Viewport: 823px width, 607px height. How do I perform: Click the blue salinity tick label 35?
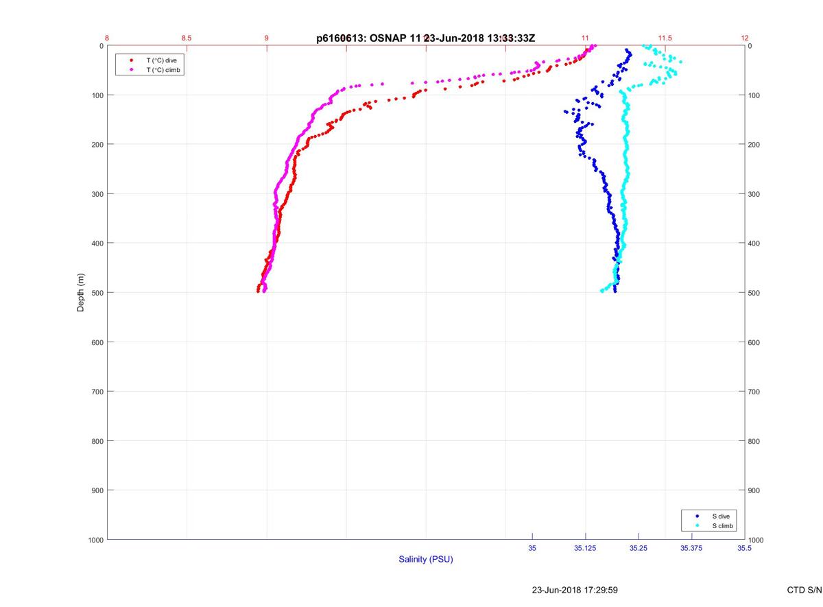coord(532,548)
